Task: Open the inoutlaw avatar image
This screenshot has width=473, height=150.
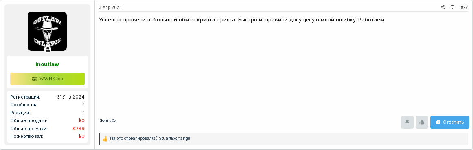Action: (47, 31)
